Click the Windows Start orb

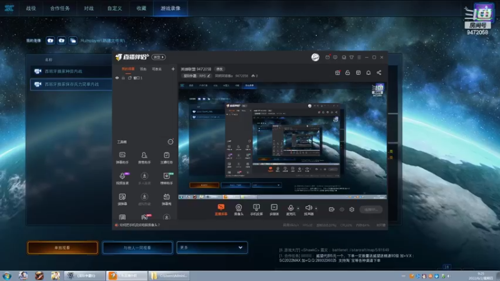point(7,275)
